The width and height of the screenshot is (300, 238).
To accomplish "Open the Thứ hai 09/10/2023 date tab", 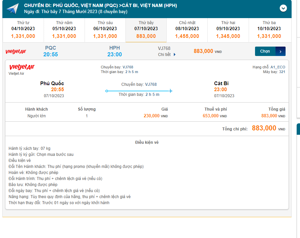I will click(228, 29).
